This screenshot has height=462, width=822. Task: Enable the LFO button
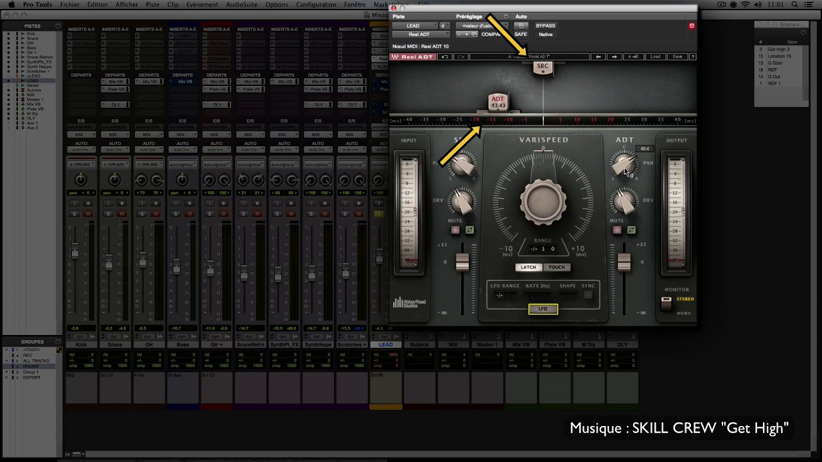543,309
